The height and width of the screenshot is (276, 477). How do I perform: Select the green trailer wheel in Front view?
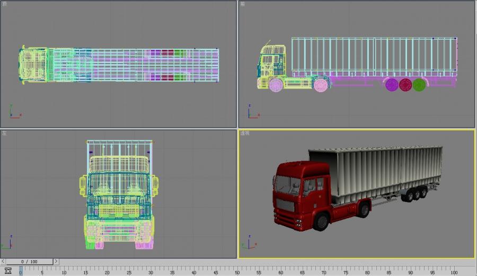click(x=419, y=85)
